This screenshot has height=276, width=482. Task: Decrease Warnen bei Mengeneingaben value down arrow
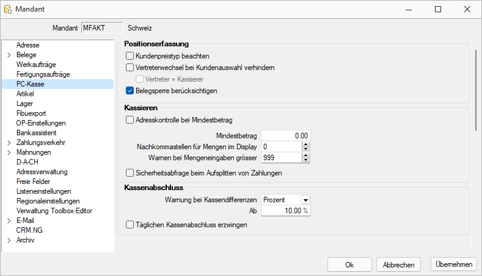[x=305, y=160]
